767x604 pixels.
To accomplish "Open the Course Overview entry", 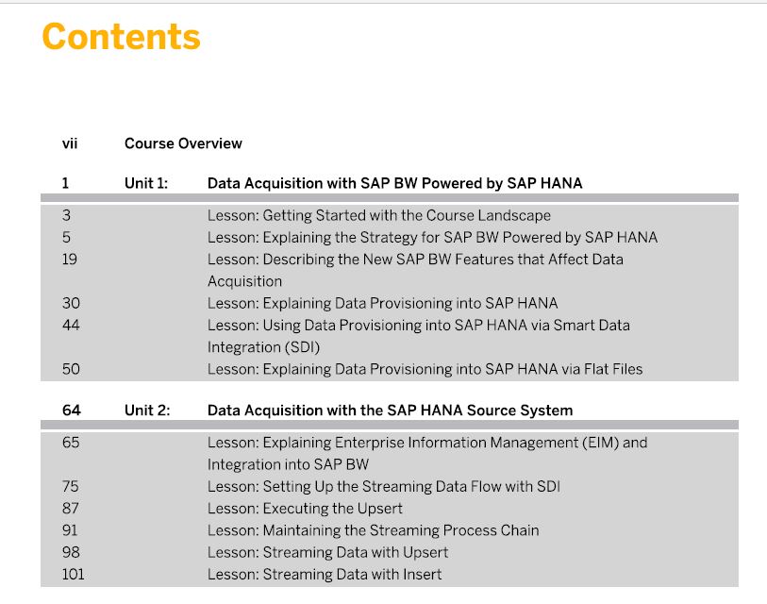I will [183, 143].
